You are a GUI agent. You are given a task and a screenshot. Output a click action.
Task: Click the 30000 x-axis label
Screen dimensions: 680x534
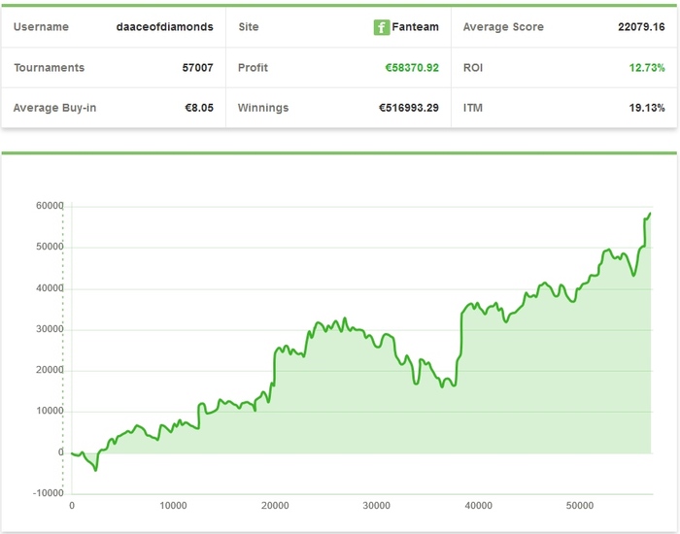click(377, 506)
